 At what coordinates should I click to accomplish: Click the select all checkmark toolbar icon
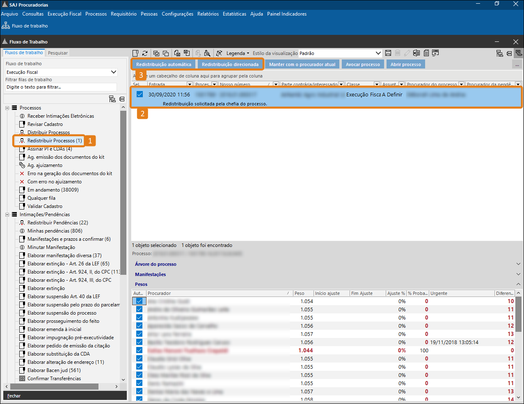pos(156,53)
